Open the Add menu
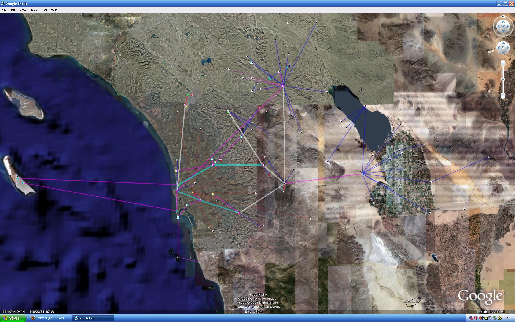515x322 pixels. tap(44, 10)
